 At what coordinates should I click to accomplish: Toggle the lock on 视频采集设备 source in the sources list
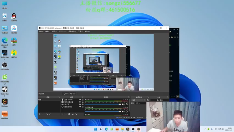pyautogui.click(x=83, y=102)
